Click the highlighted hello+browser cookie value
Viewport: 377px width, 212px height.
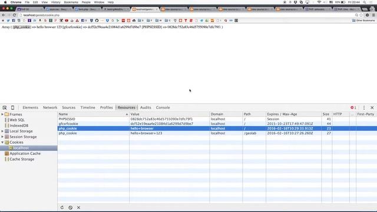pyautogui.click(x=142, y=128)
